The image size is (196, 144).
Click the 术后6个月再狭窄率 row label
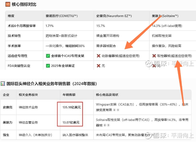[x=22, y=26]
